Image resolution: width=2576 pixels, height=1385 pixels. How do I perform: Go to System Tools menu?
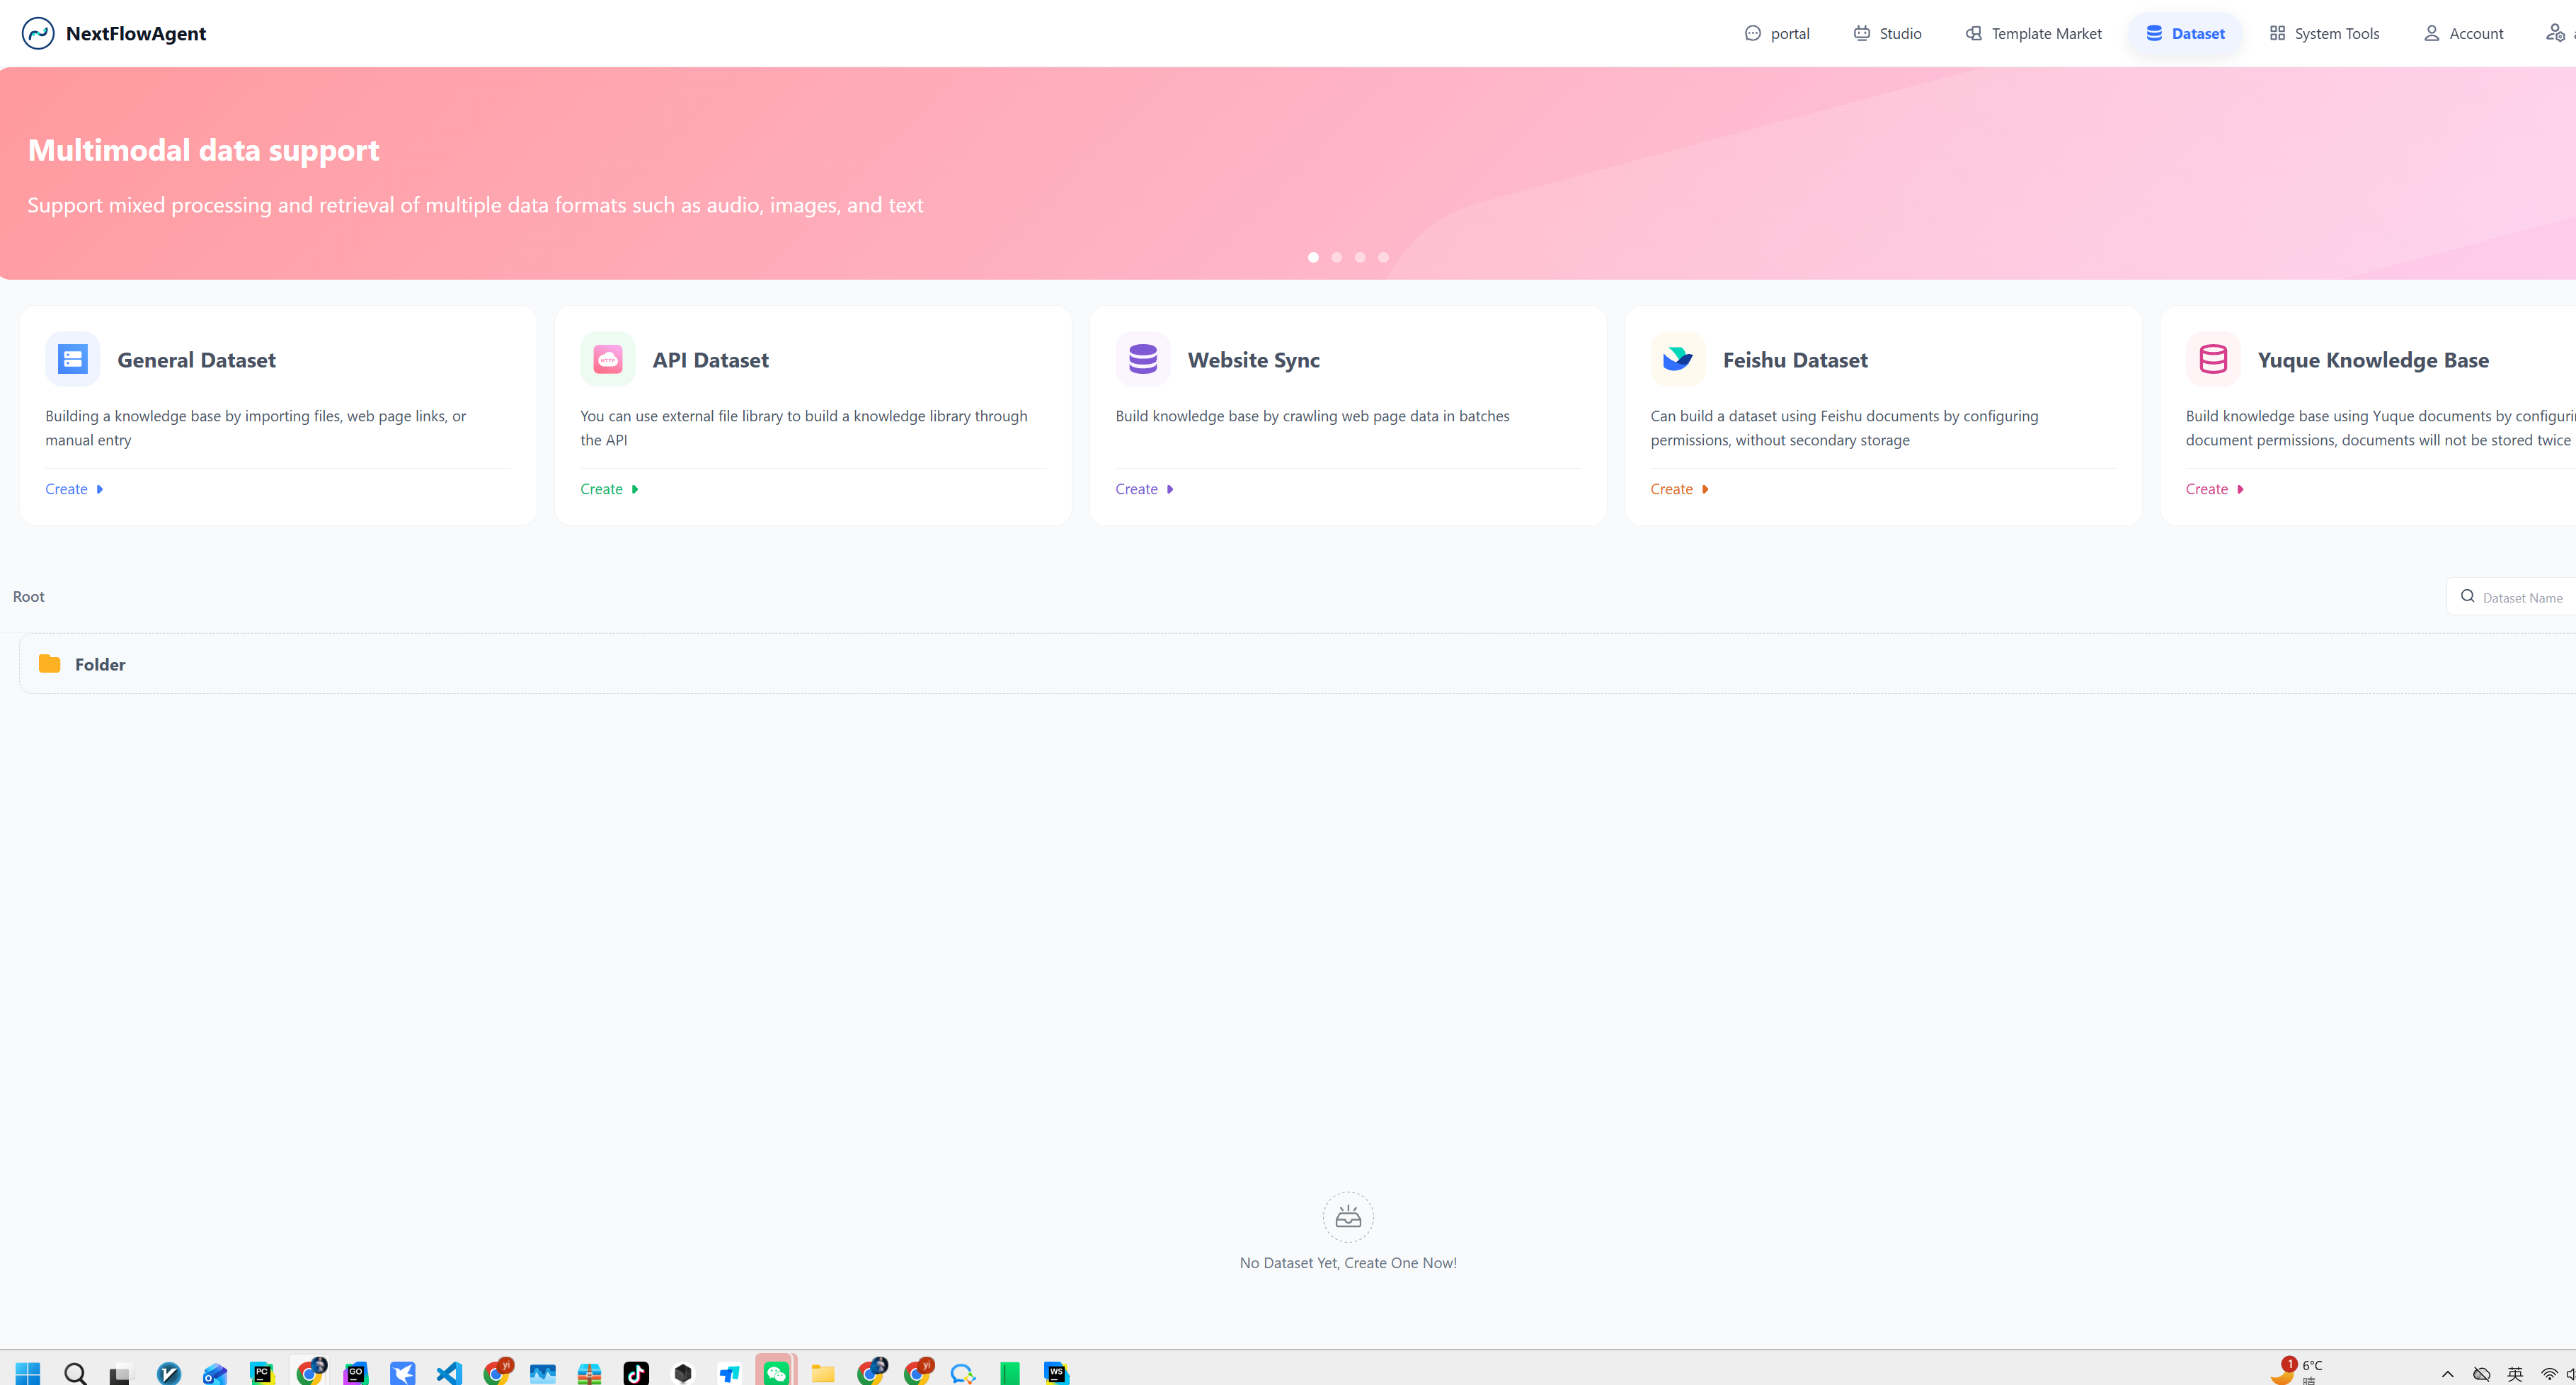[2324, 33]
